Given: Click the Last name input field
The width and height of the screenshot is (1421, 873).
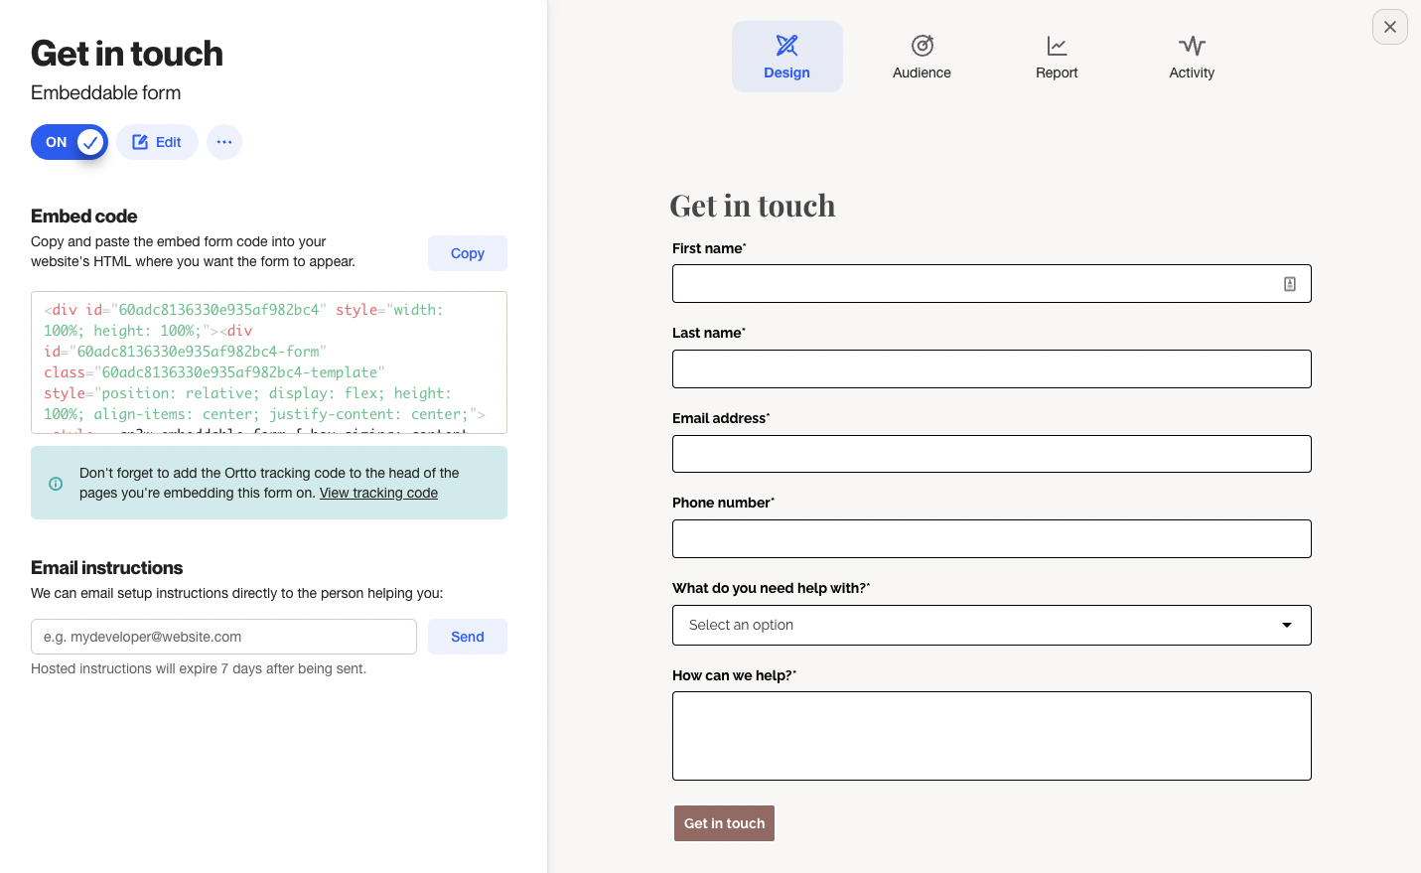Looking at the screenshot, I should pyautogui.click(x=992, y=369).
